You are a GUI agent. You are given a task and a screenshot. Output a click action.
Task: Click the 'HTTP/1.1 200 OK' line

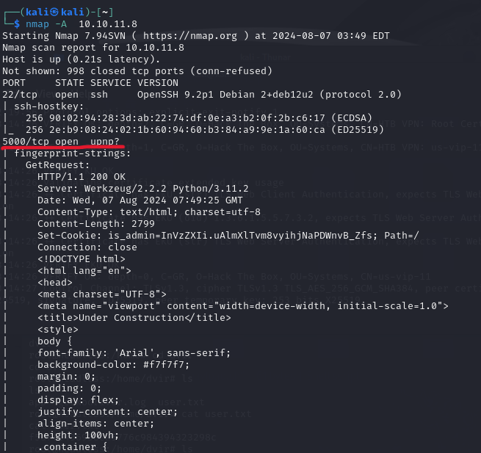82,177
